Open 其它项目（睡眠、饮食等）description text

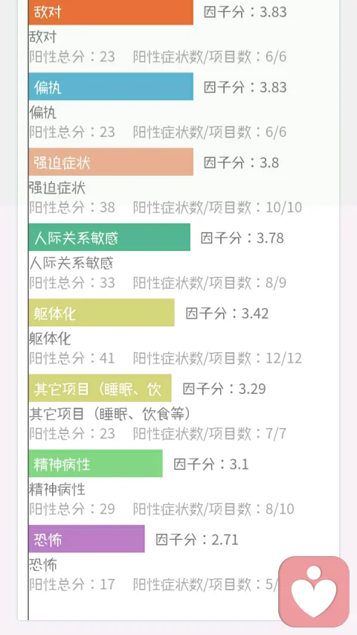pyautogui.click(x=110, y=414)
